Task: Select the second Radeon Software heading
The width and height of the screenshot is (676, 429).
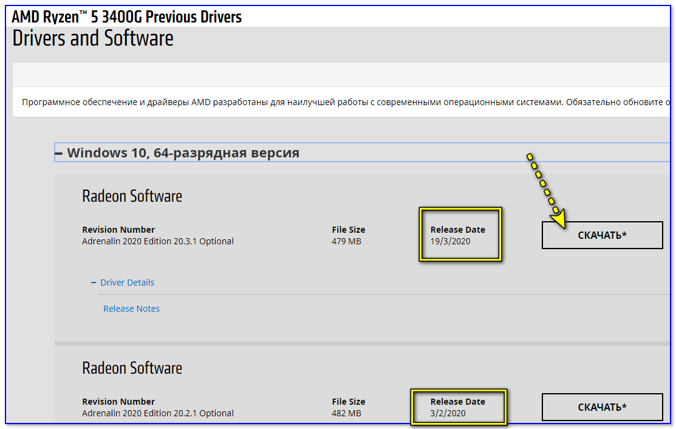Action: tap(132, 368)
